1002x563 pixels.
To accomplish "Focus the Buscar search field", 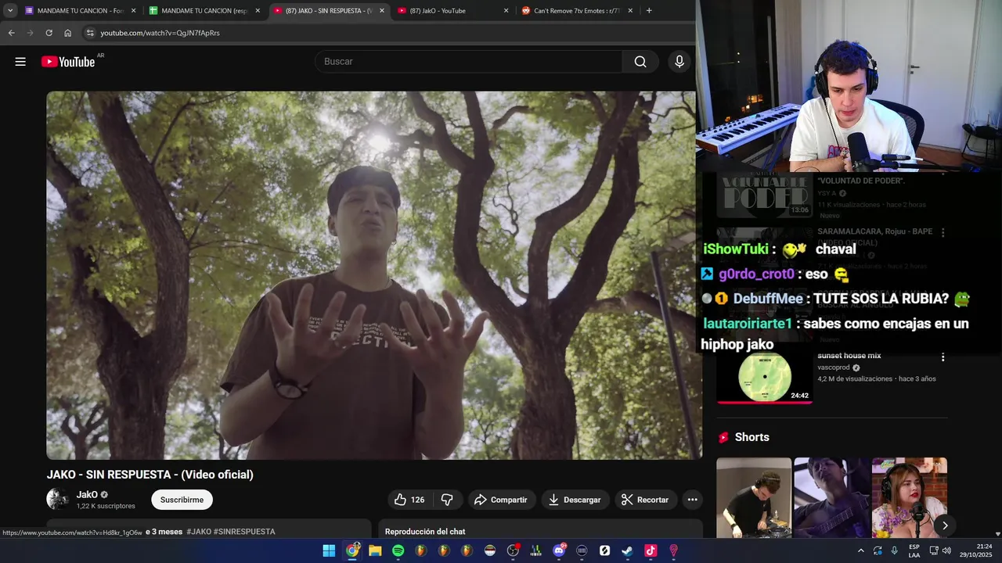I will coord(468,62).
